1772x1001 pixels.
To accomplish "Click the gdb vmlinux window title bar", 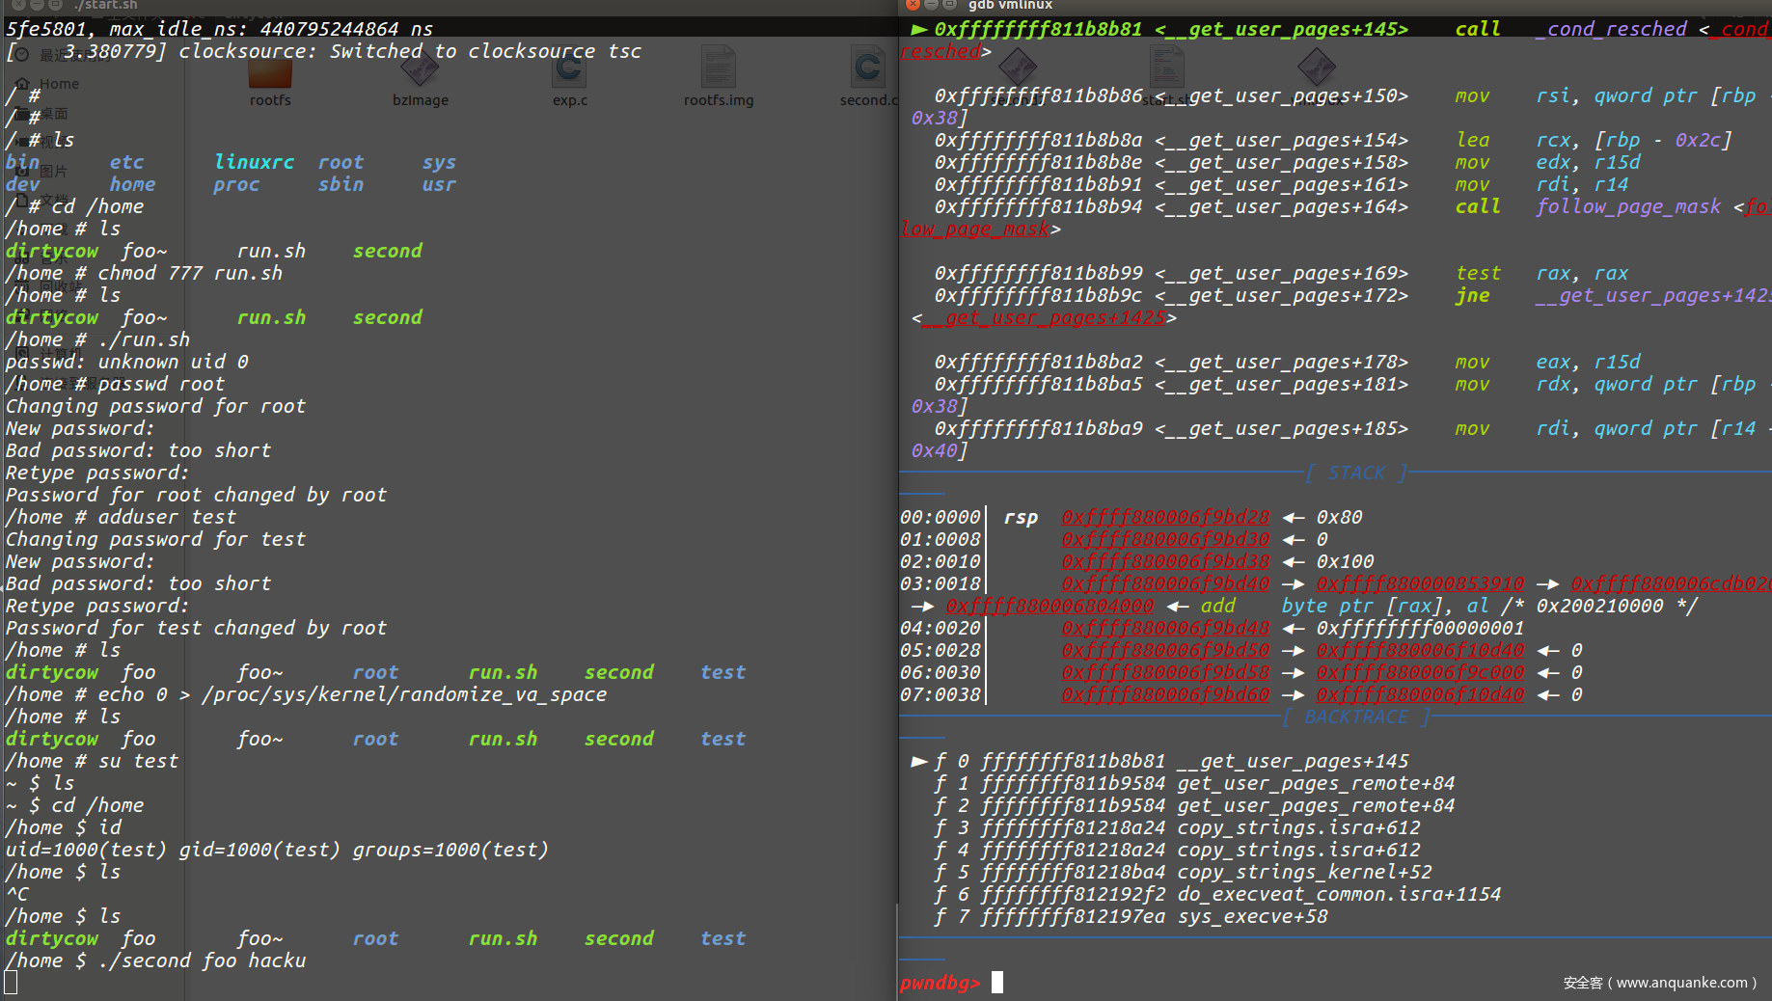I will (1254, 6).
